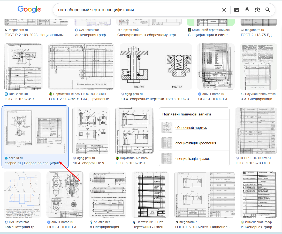Image resolution: width=282 pixels, height=234 pixels.
Task: Open RusCable.Ru site favicon
Action: pos(6,94)
